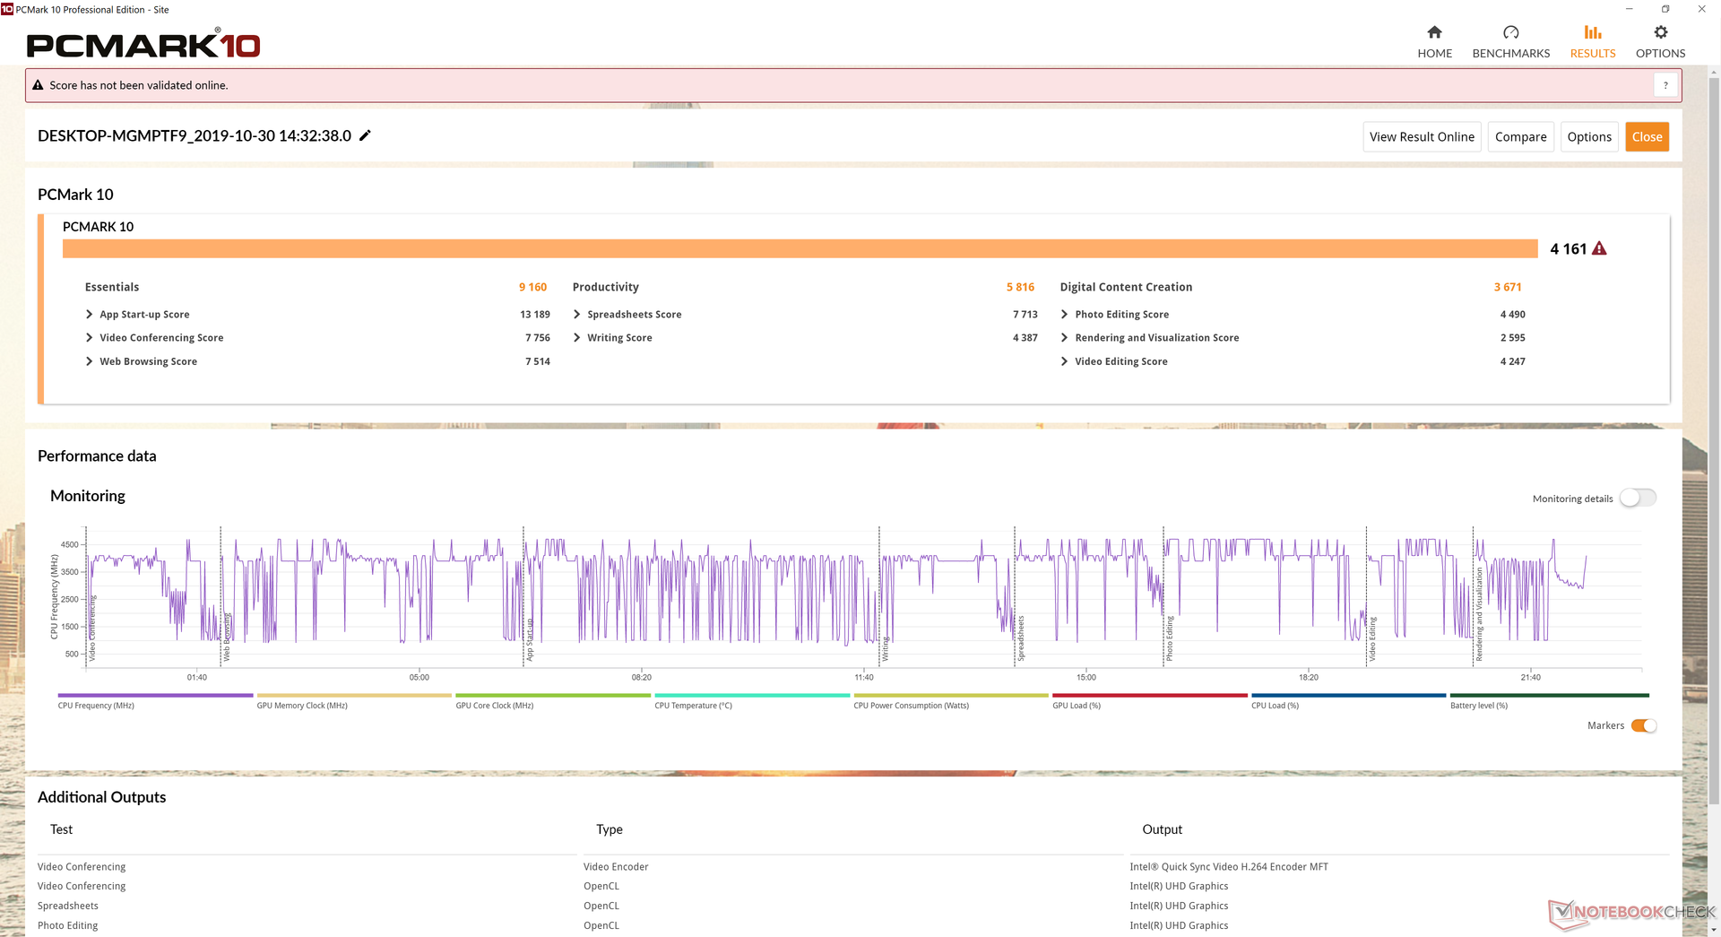Click the Photo Editing marker in chart

(1169, 639)
